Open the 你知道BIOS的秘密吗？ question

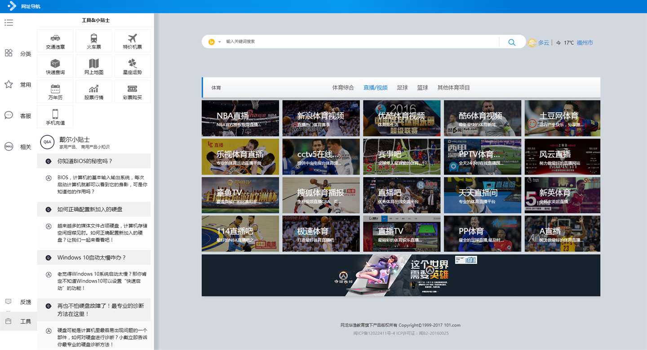[x=94, y=161]
